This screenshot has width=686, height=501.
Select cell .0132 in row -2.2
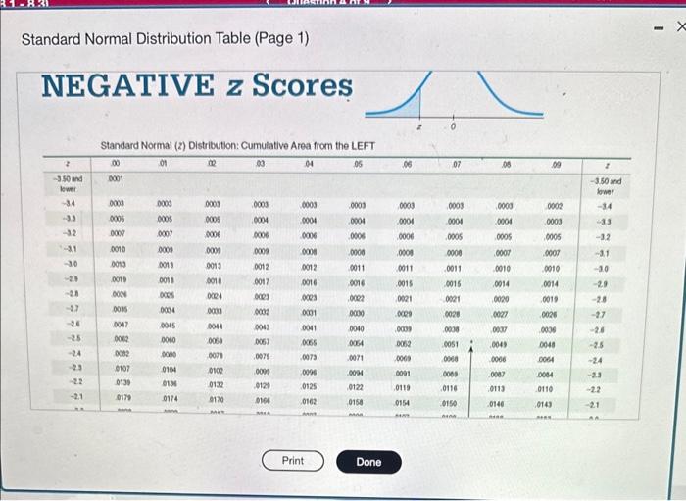[x=217, y=384]
